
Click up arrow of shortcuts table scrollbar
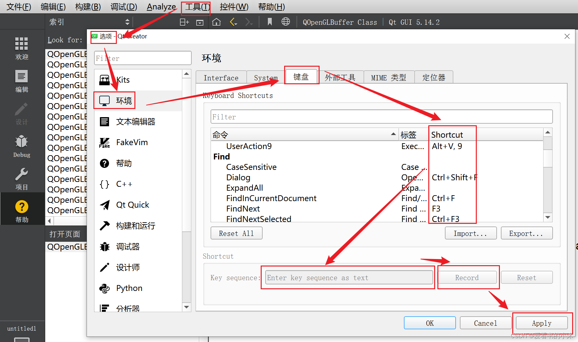point(548,132)
